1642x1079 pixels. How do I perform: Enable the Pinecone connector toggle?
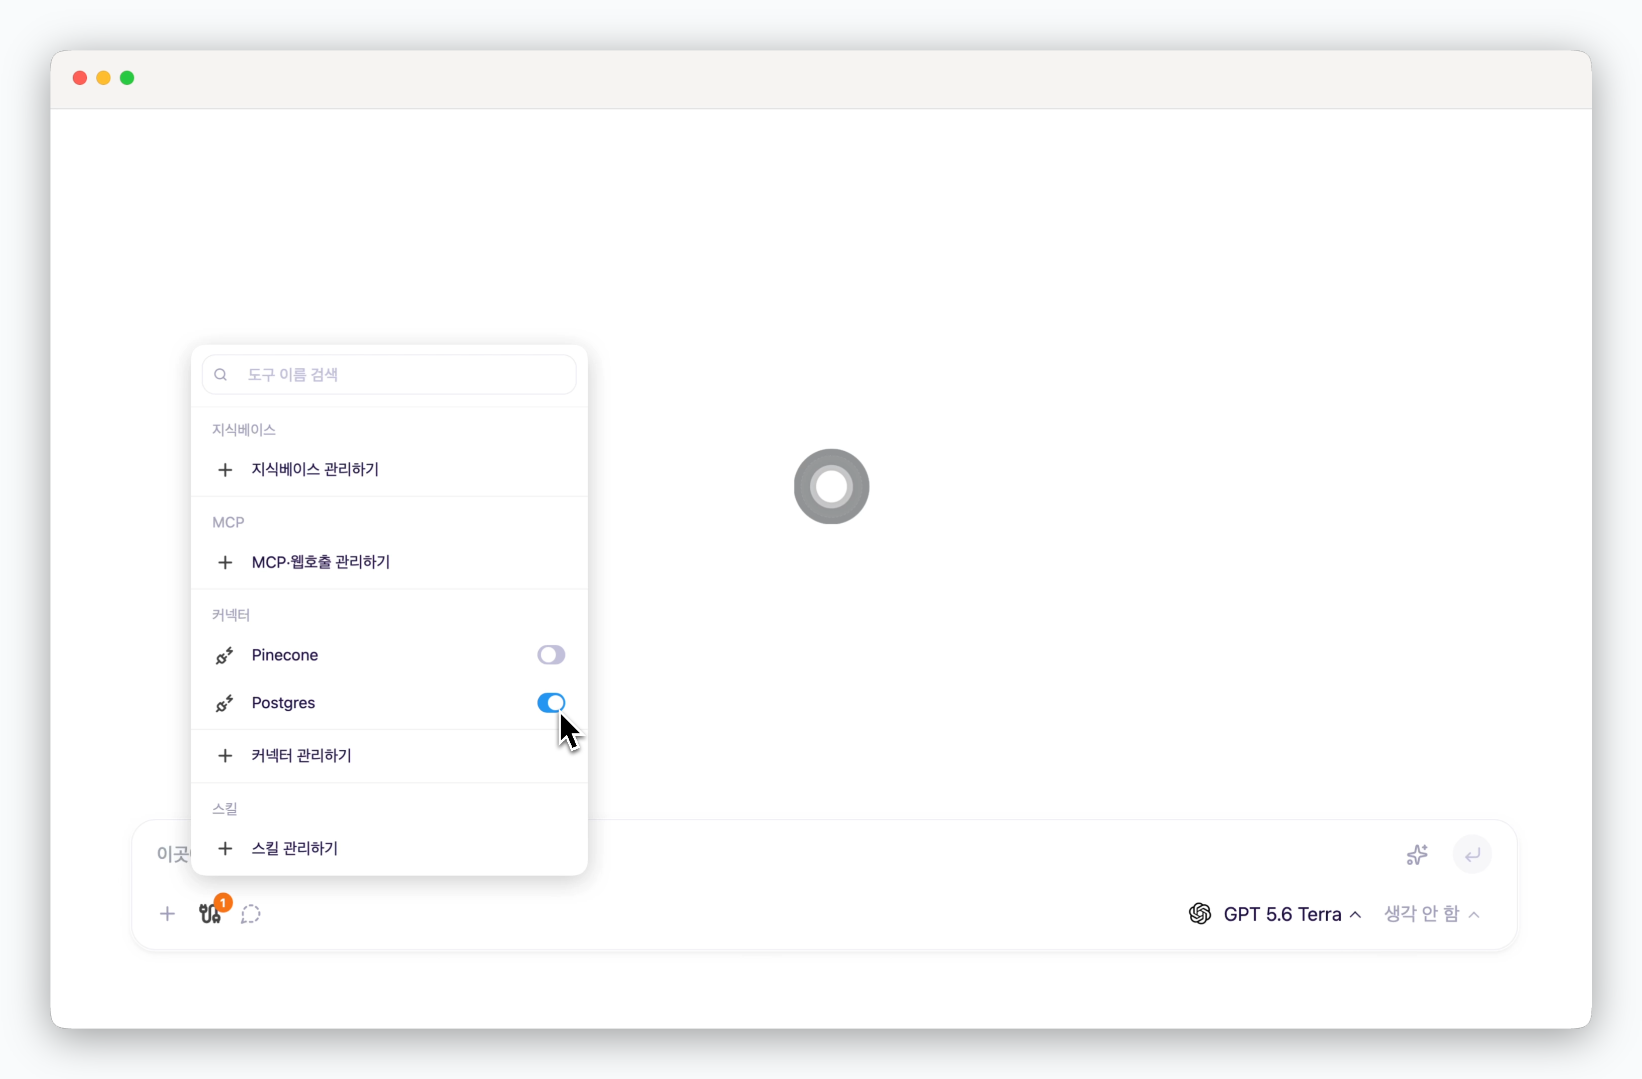[x=551, y=655]
